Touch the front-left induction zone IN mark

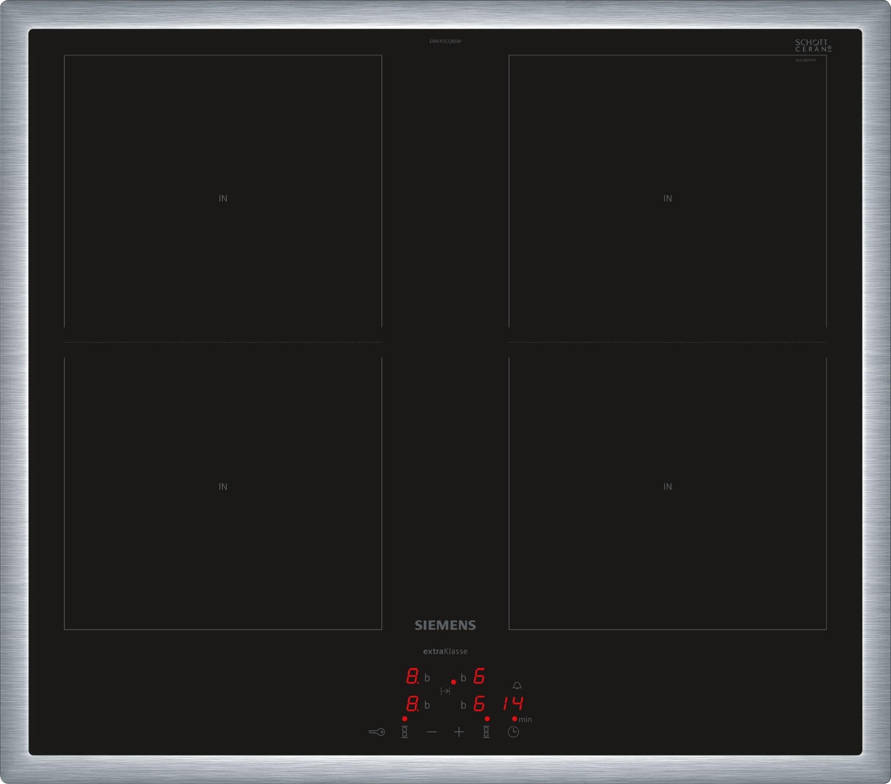223,487
